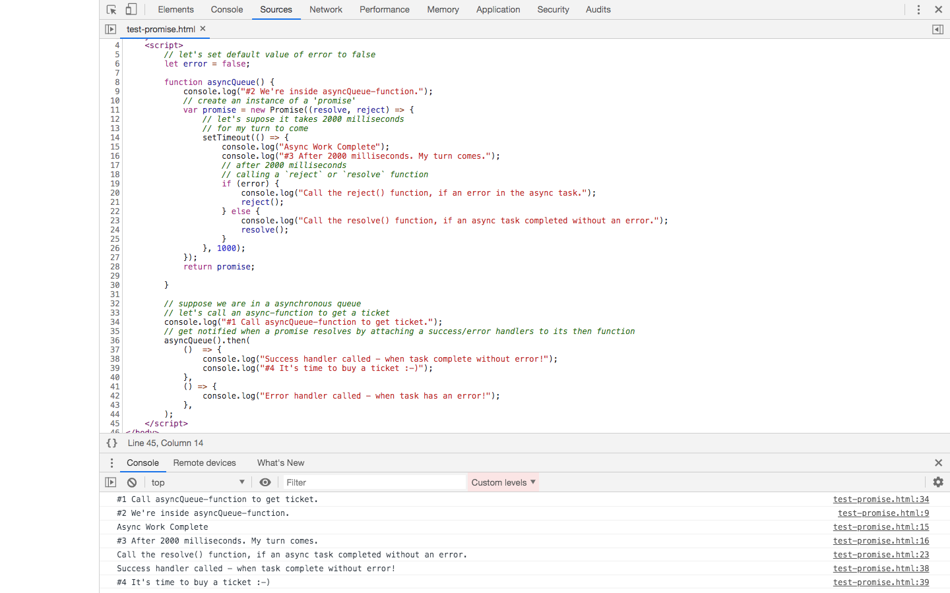Switch to the Network tab
Viewport: 950px width, 593px height.
click(x=326, y=10)
